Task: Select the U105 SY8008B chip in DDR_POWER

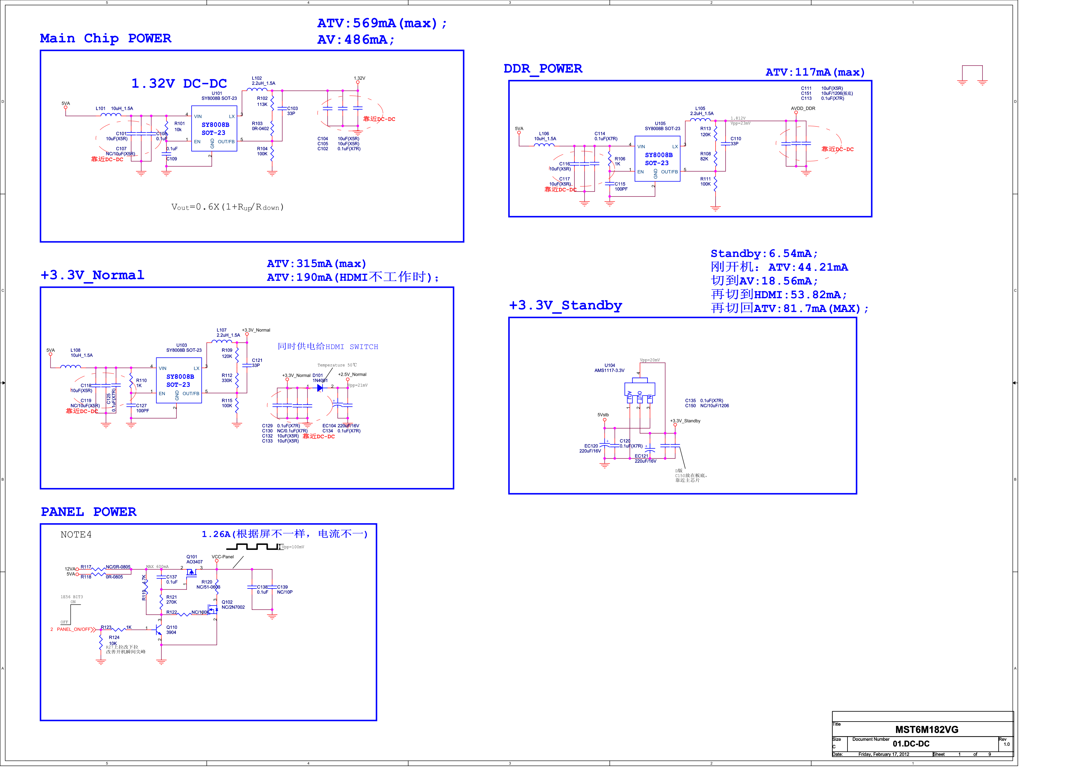Action: pos(657,159)
